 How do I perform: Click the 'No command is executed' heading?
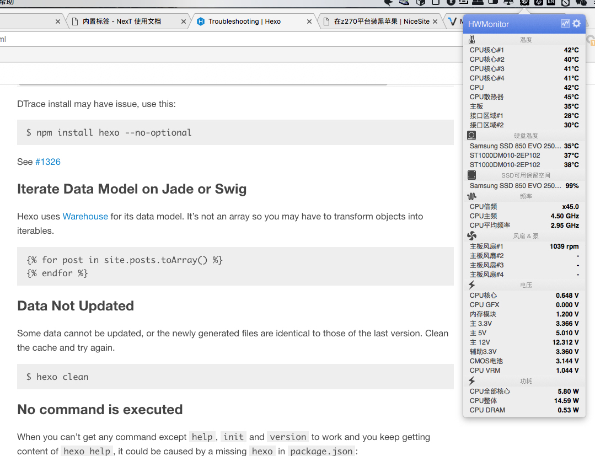100,409
